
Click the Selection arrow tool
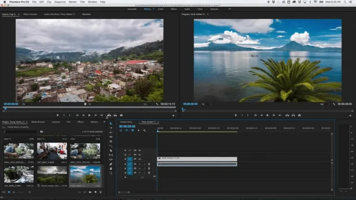click(x=111, y=124)
